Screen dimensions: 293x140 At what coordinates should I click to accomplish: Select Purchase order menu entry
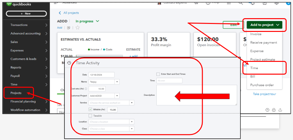pyautogui.click(x=262, y=85)
